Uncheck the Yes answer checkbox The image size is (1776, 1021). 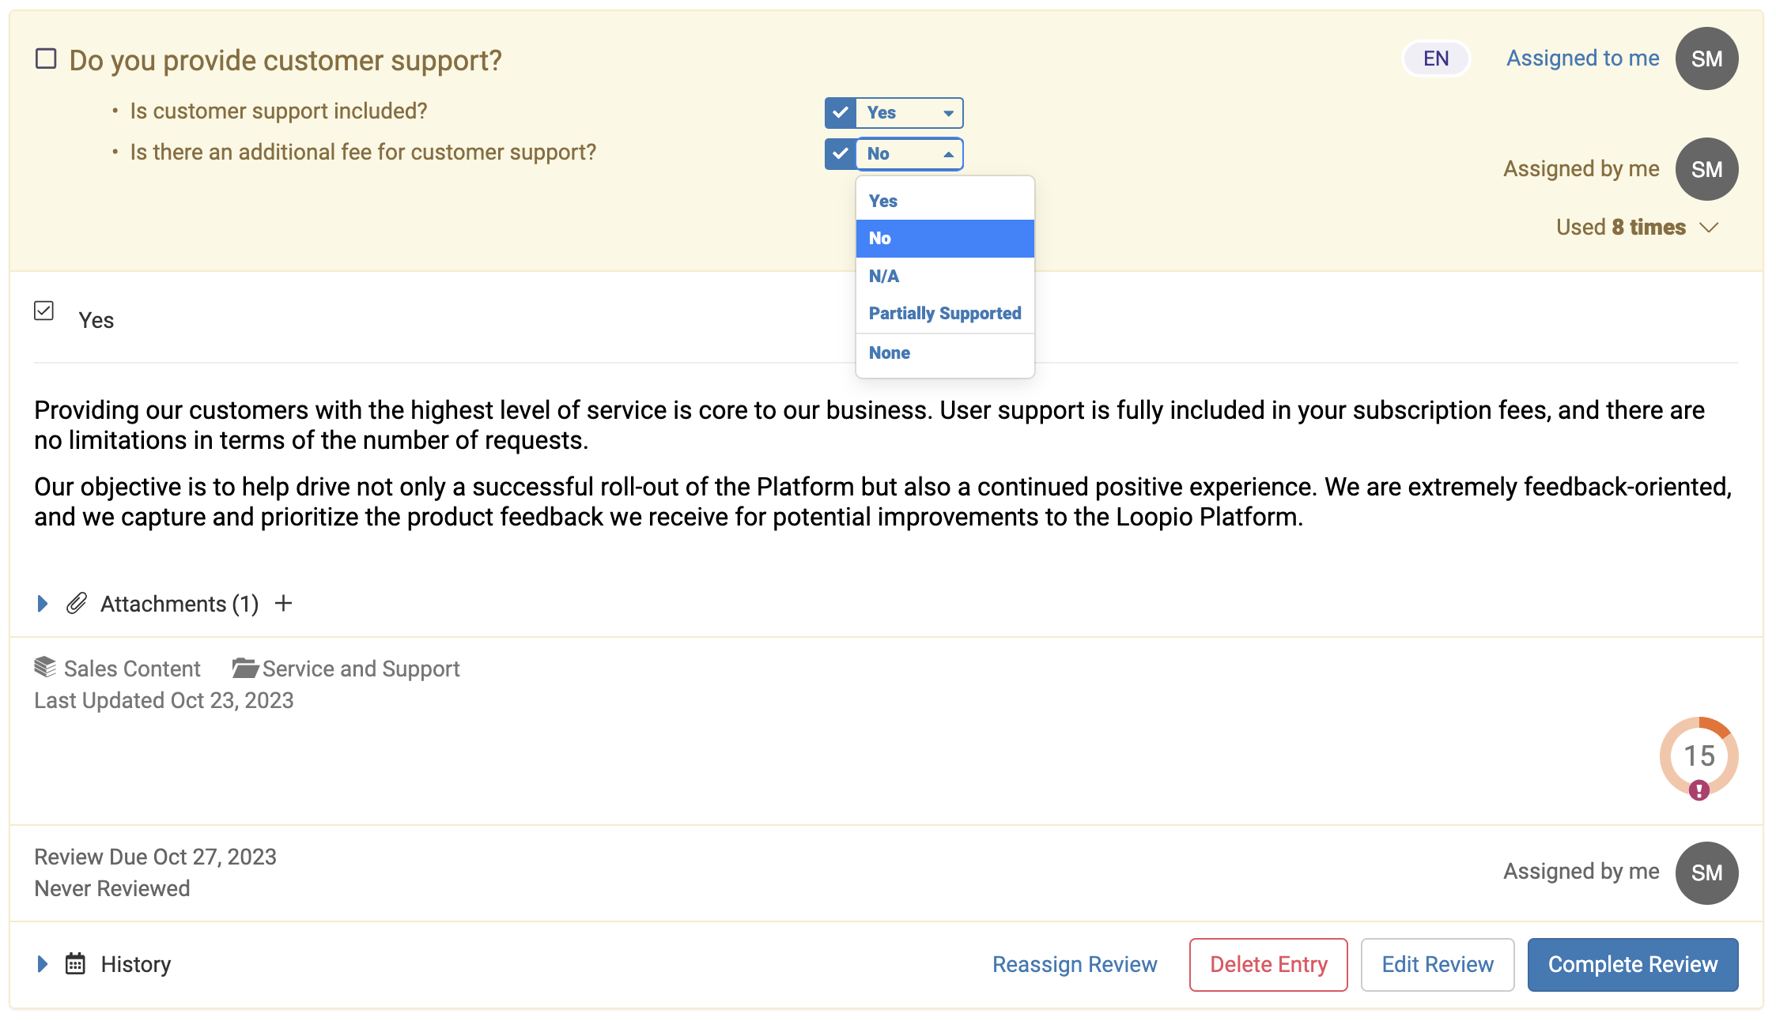pyautogui.click(x=44, y=311)
